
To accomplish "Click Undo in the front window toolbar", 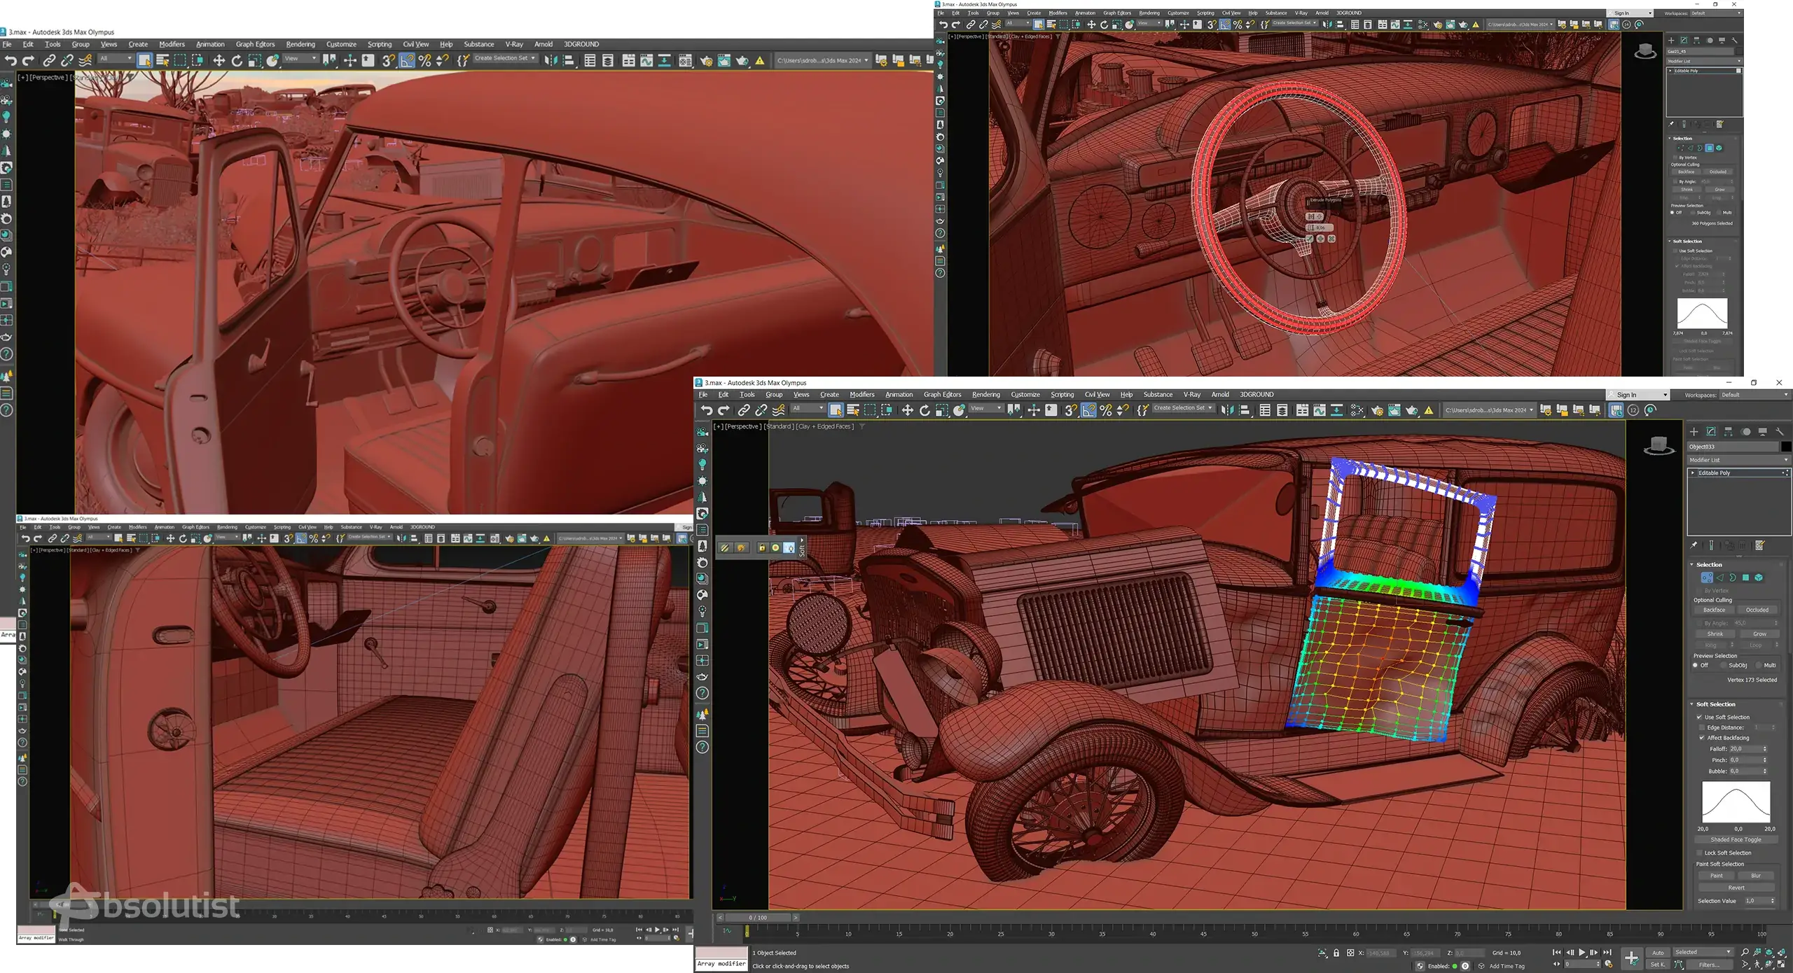I will click(x=707, y=410).
